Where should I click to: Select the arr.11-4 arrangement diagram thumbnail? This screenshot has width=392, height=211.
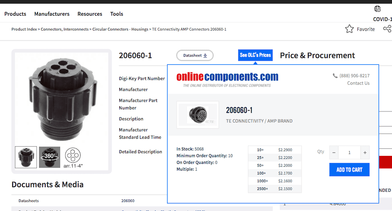(x=73, y=157)
